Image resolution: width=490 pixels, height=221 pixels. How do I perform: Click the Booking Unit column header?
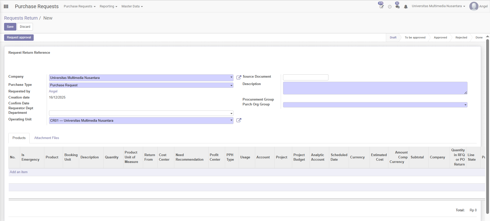71,157
